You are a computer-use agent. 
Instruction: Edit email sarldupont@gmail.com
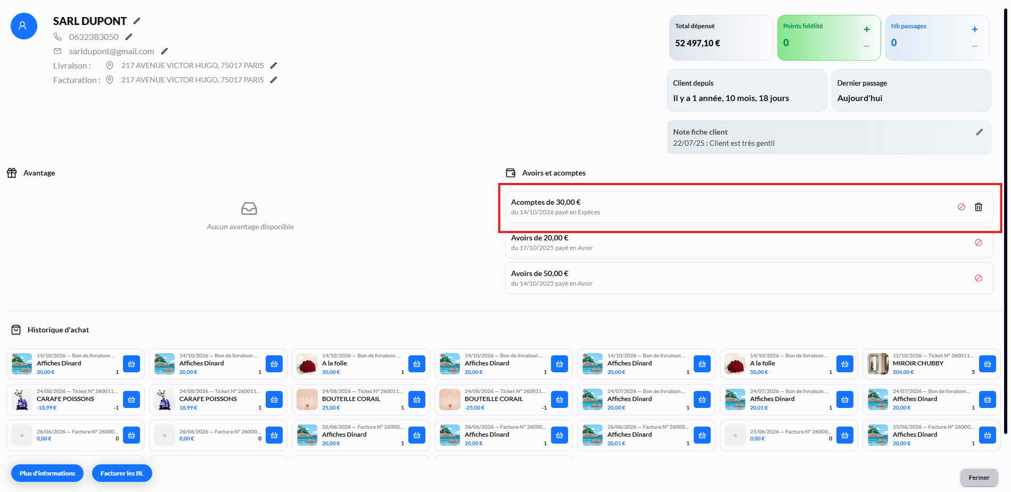pos(165,51)
